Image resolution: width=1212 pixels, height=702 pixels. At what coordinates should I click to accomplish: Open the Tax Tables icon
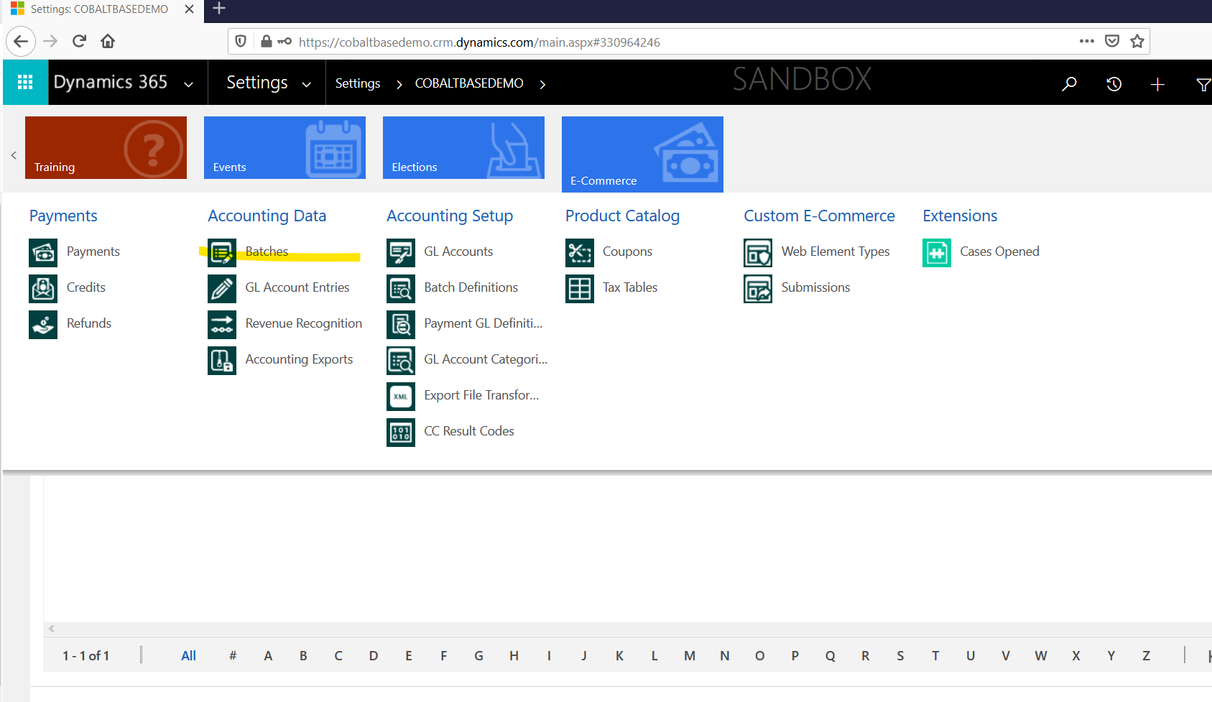pos(580,288)
